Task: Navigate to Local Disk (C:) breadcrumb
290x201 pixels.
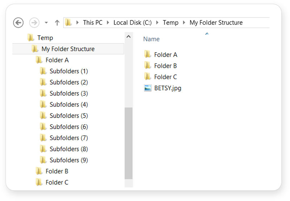Action: [132, 22]
